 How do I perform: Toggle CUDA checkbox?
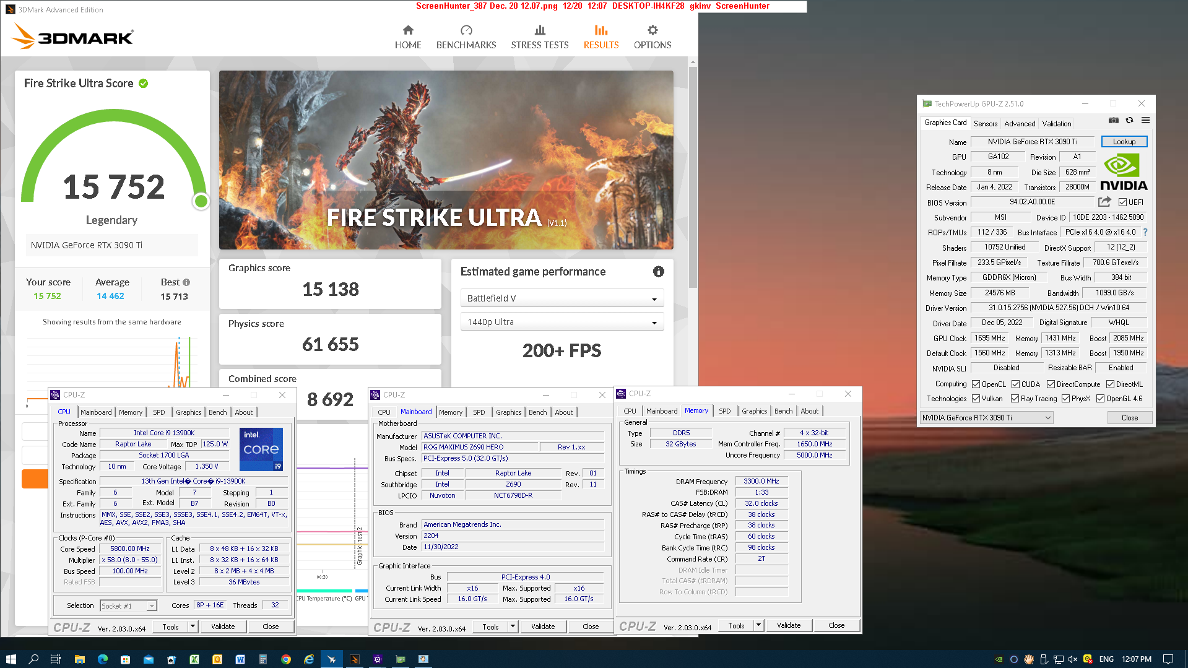[1015, 384]
